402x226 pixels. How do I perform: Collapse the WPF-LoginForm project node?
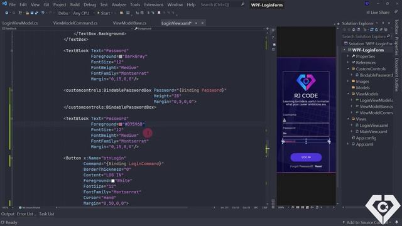[x=345, y=50]
